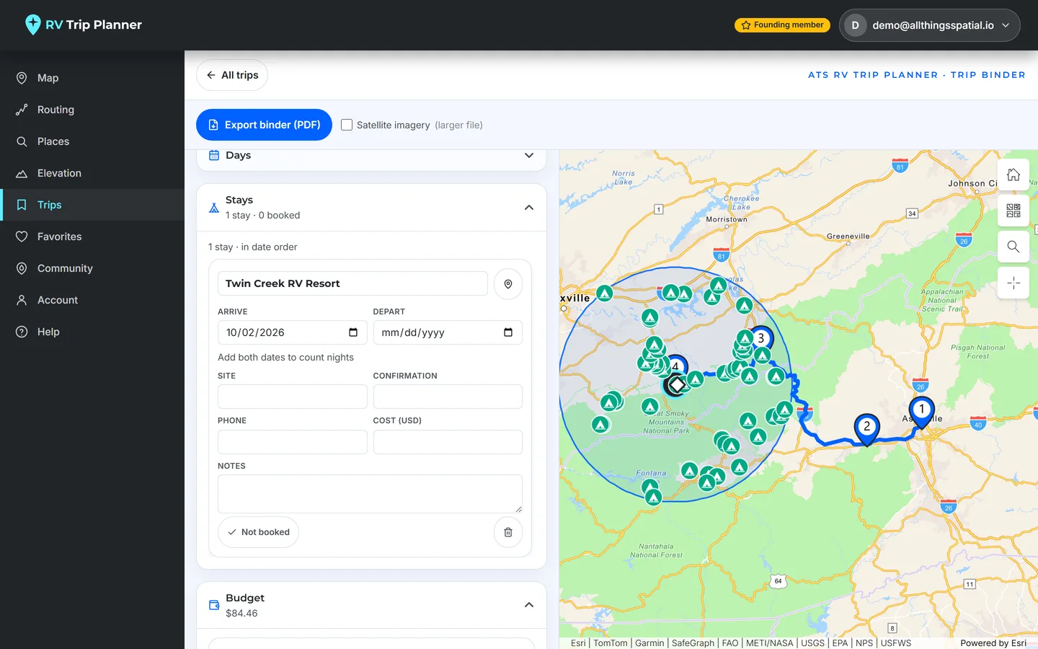Viewport: 1038px width, 649px height.
Task: Click the RV Trip Planner logo
Action: pyautogui.click(x=83, y=25)
